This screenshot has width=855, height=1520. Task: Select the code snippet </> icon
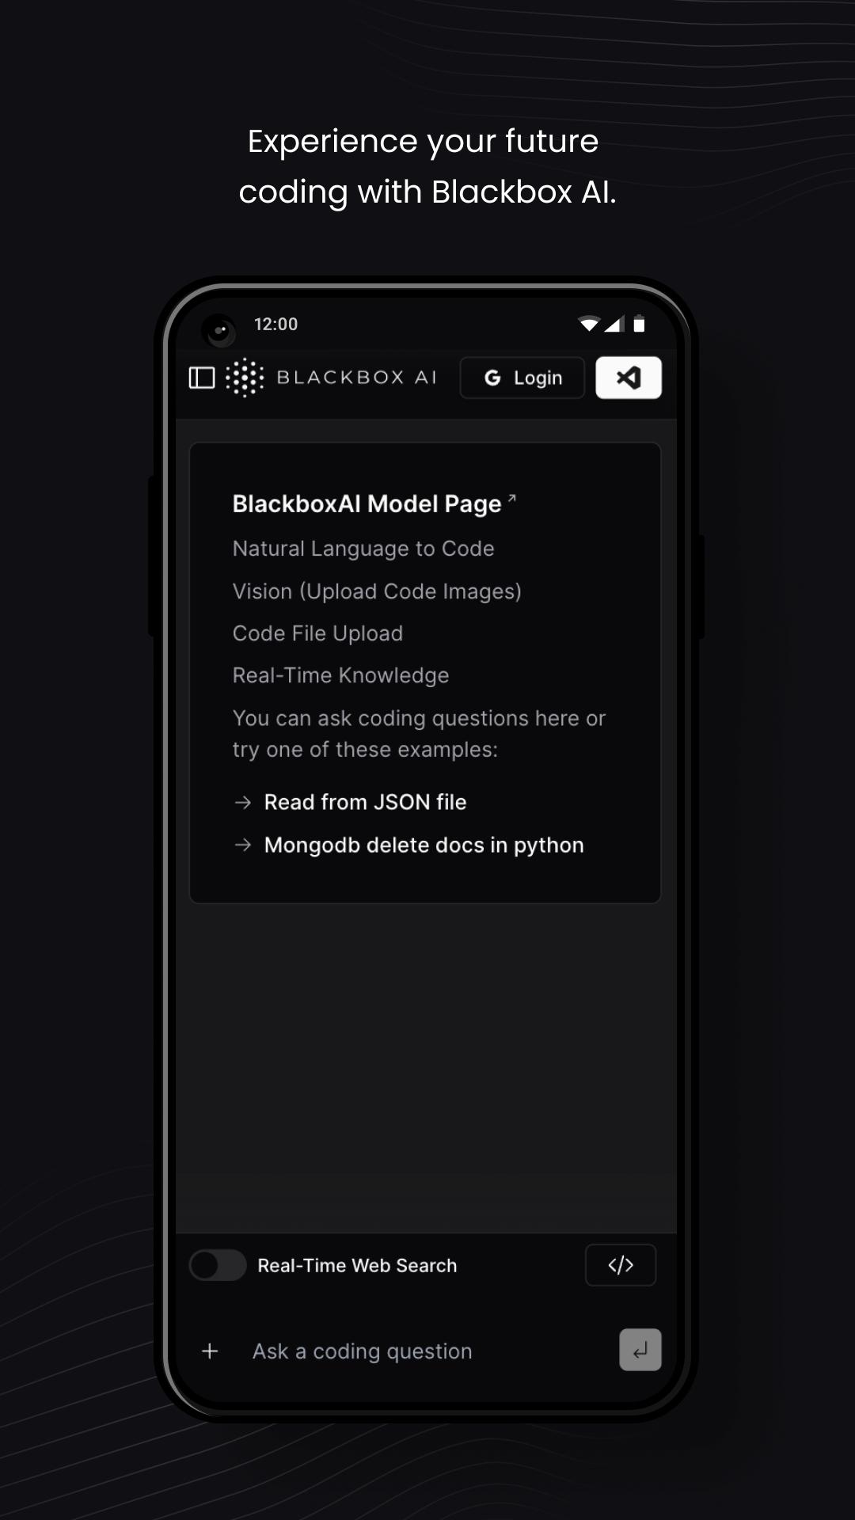tap(621, 1265)
